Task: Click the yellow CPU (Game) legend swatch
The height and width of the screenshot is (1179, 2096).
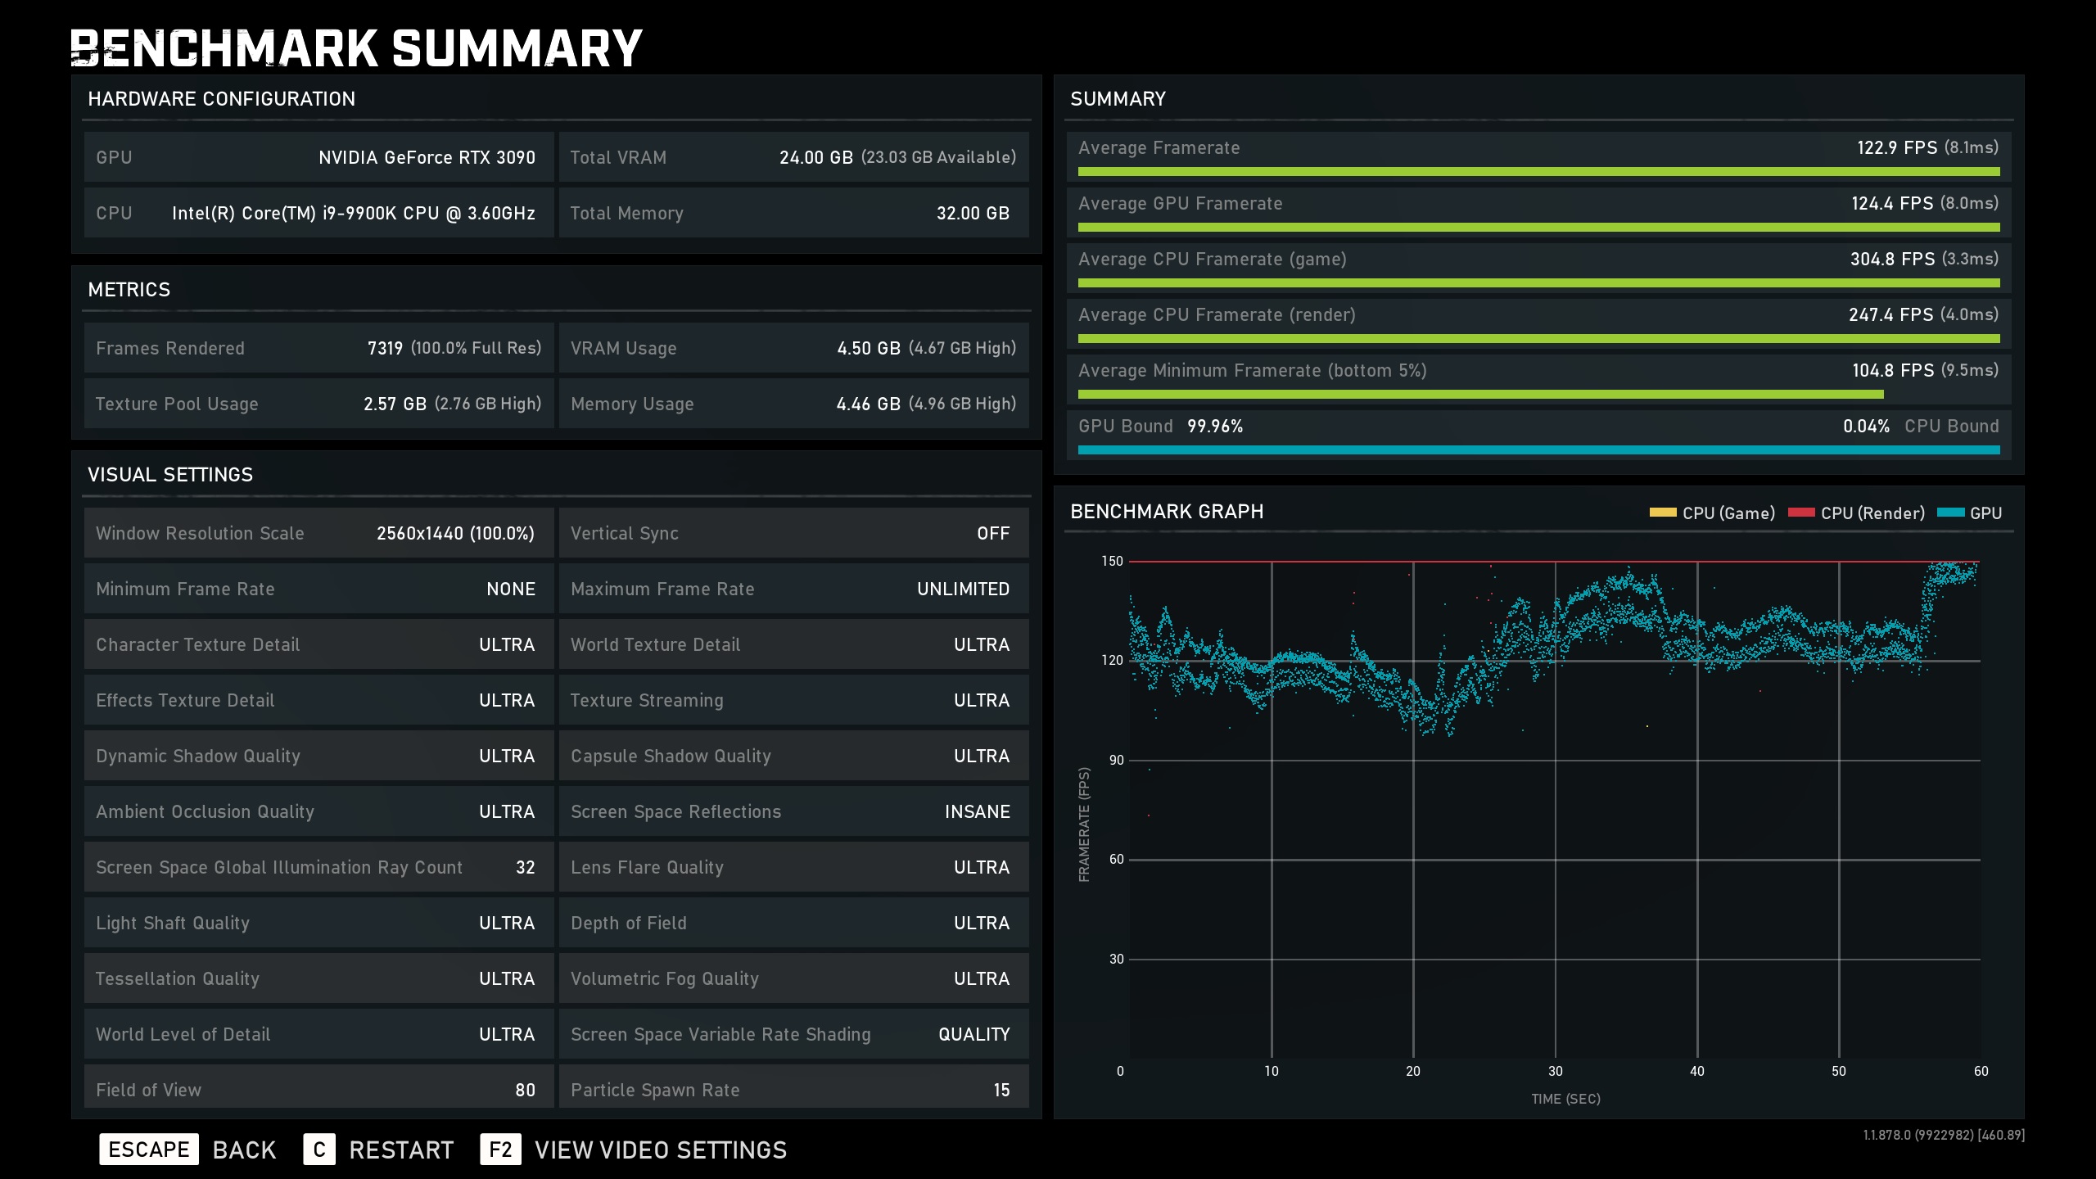Action: coord(1662,513)
